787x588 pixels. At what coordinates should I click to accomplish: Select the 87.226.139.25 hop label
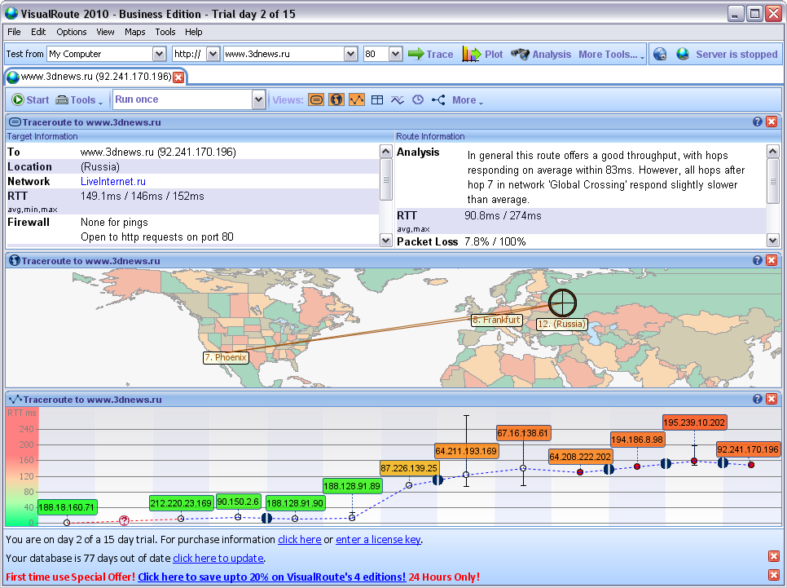(409, 468)
